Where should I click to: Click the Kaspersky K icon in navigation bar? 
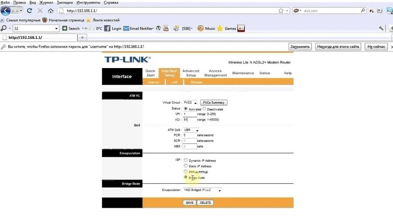click(x=380, y=11)
